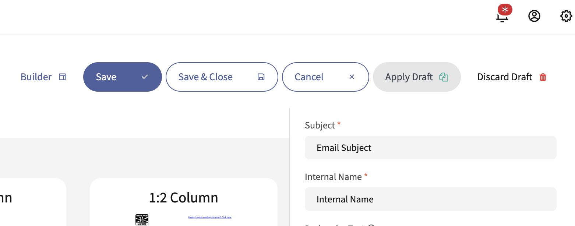Open the settings gear icon
575x226 pixels.
click(x=566, y=16)
